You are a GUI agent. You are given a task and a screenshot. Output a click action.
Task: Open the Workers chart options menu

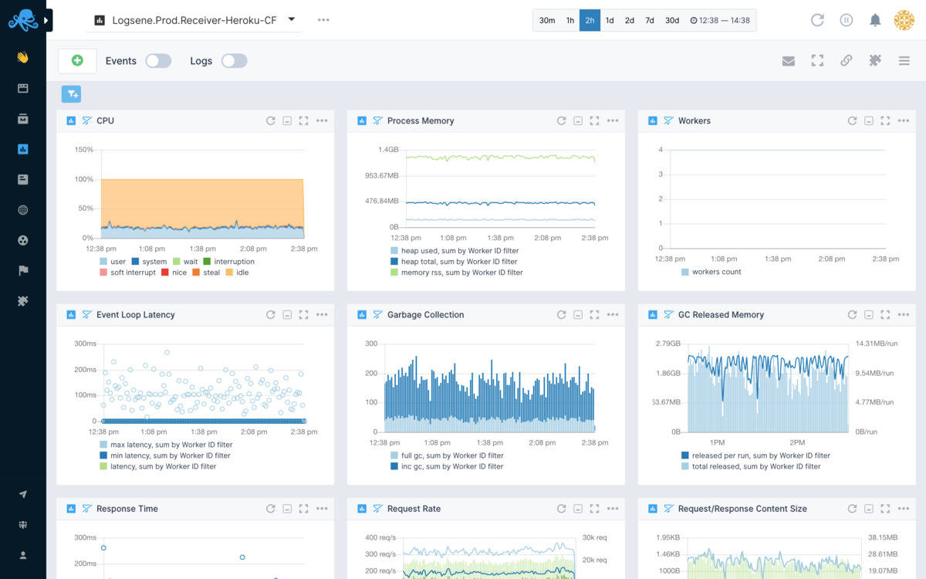point(903,120)
